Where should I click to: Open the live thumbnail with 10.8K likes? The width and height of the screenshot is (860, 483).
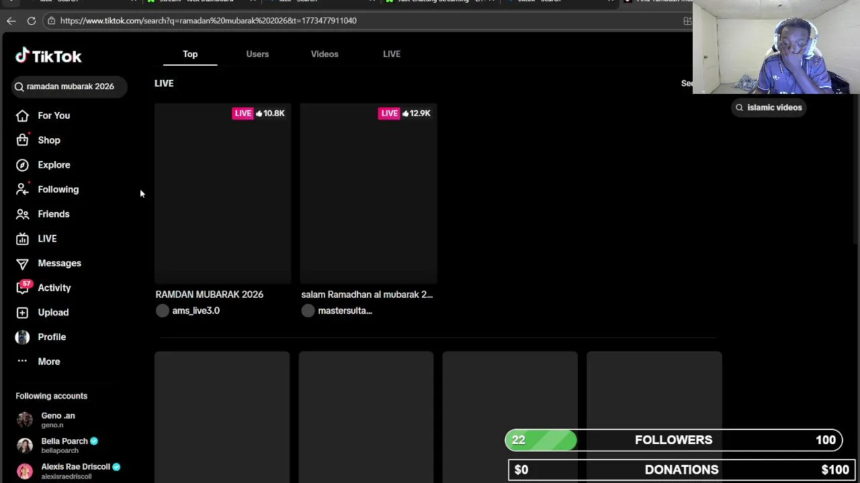click(x=222, y=194)
